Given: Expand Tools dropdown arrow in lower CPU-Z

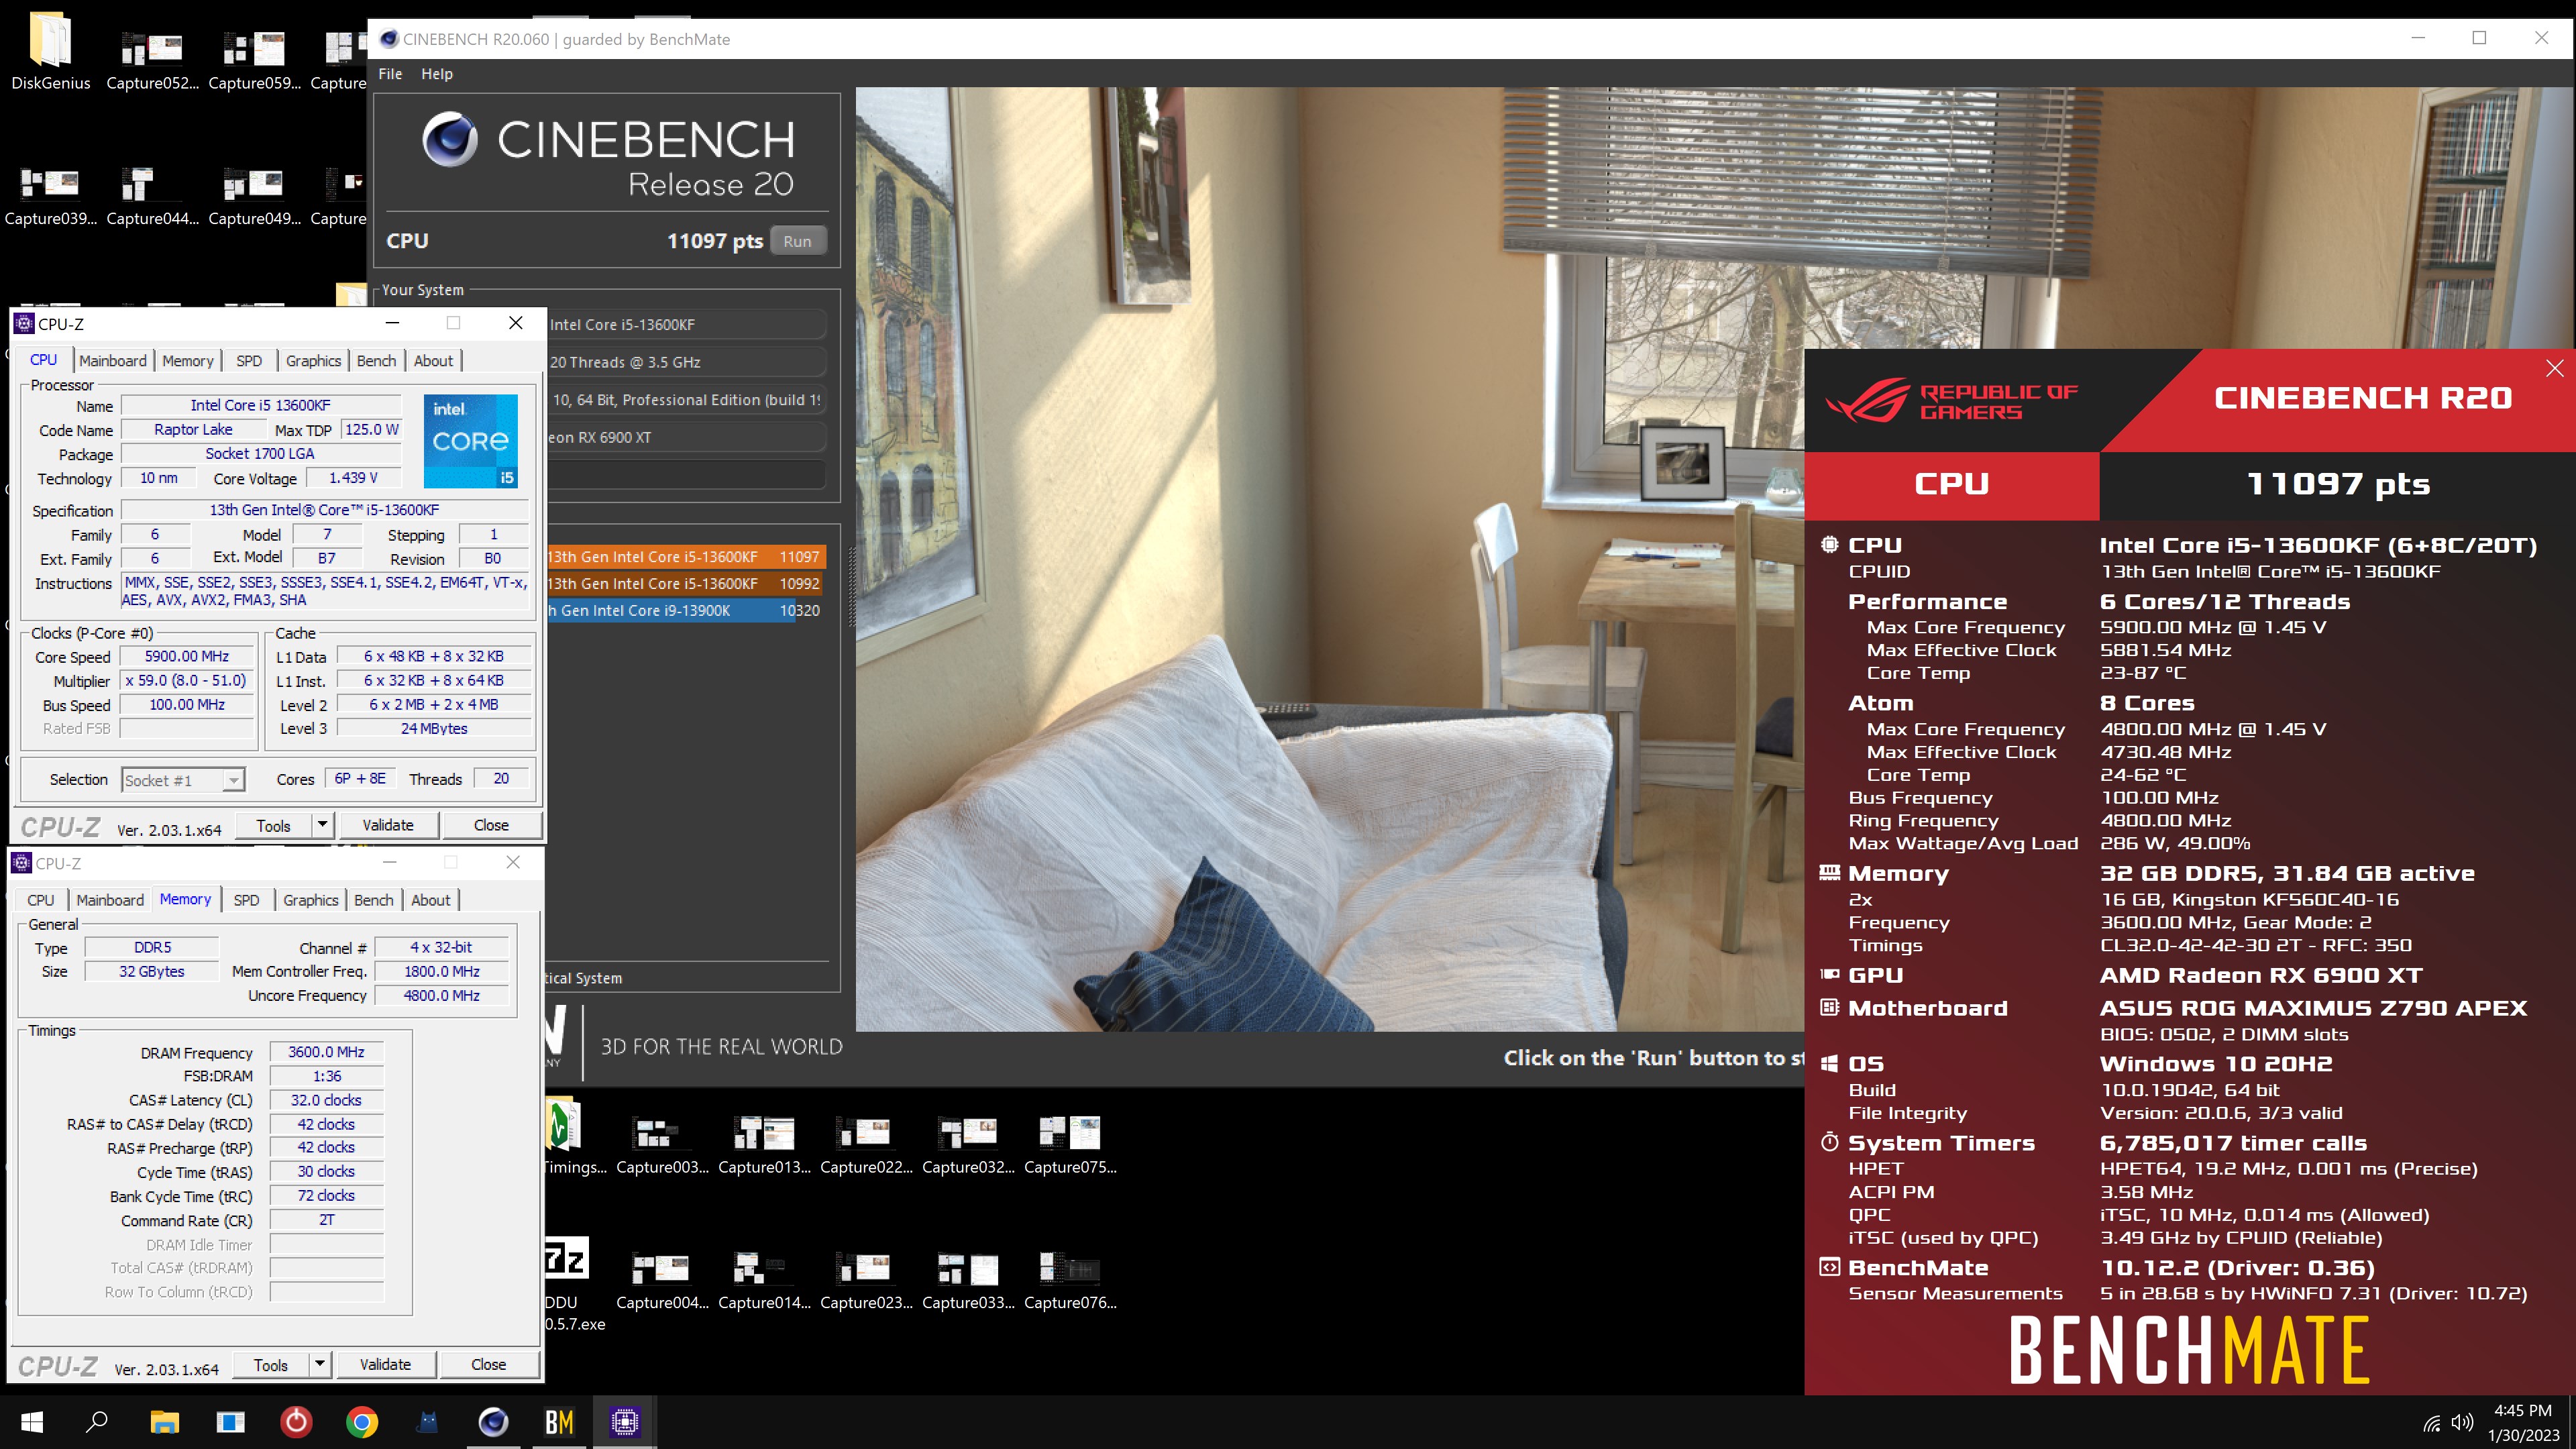Looking at the screenshot, I should pyautogui.click(x=319, y=1364).
